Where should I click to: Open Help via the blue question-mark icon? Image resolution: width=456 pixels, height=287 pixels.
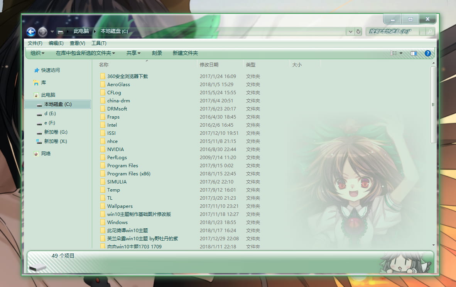coord(427,53)
